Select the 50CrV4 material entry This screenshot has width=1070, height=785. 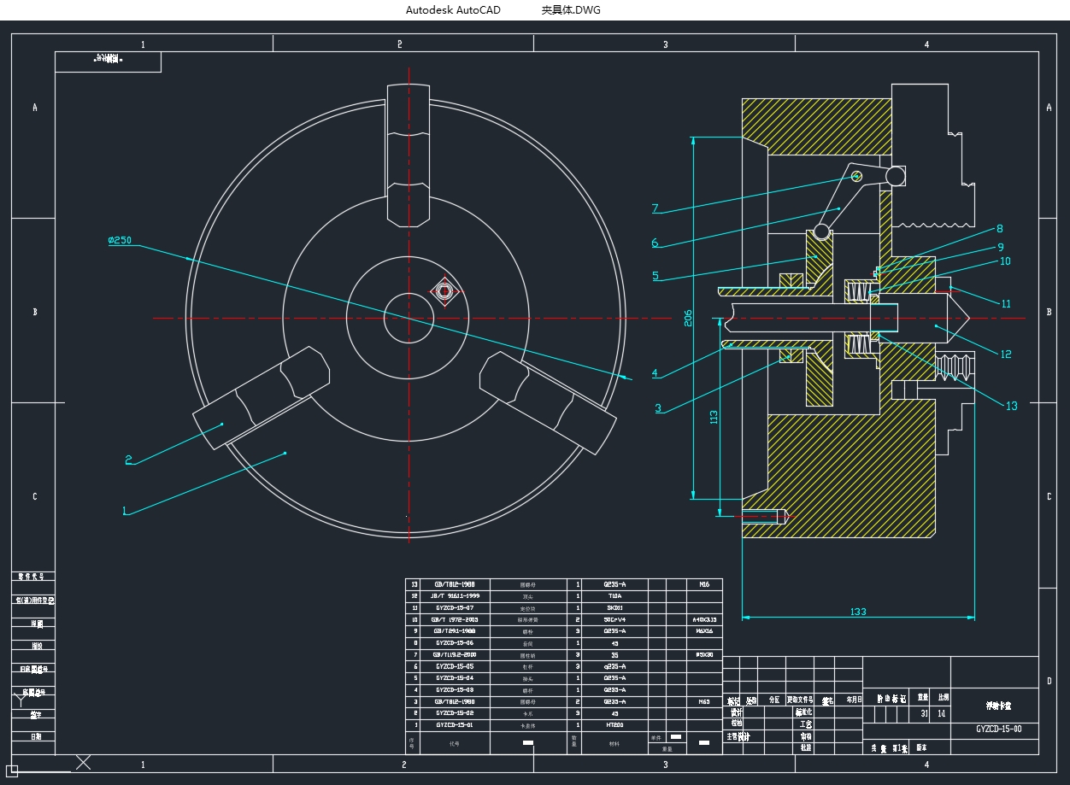pos(614,619)
